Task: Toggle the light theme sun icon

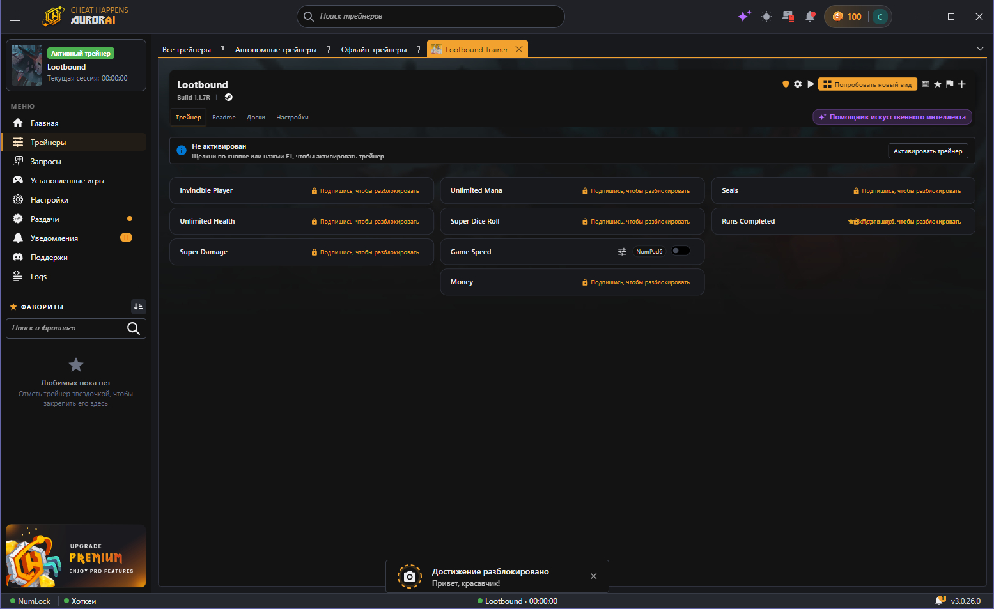Action: (766, 17)
